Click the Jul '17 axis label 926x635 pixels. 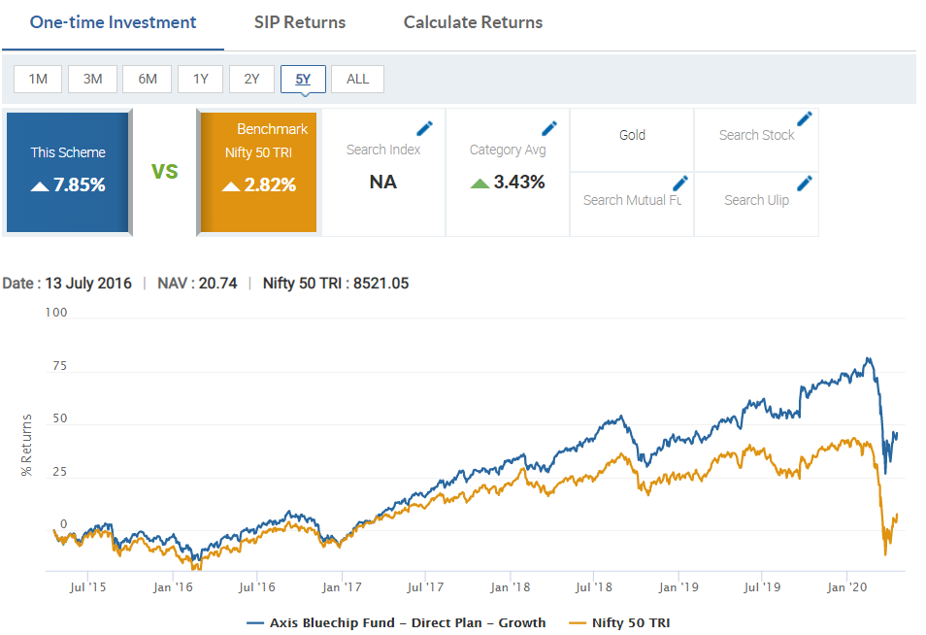point(425,587)
